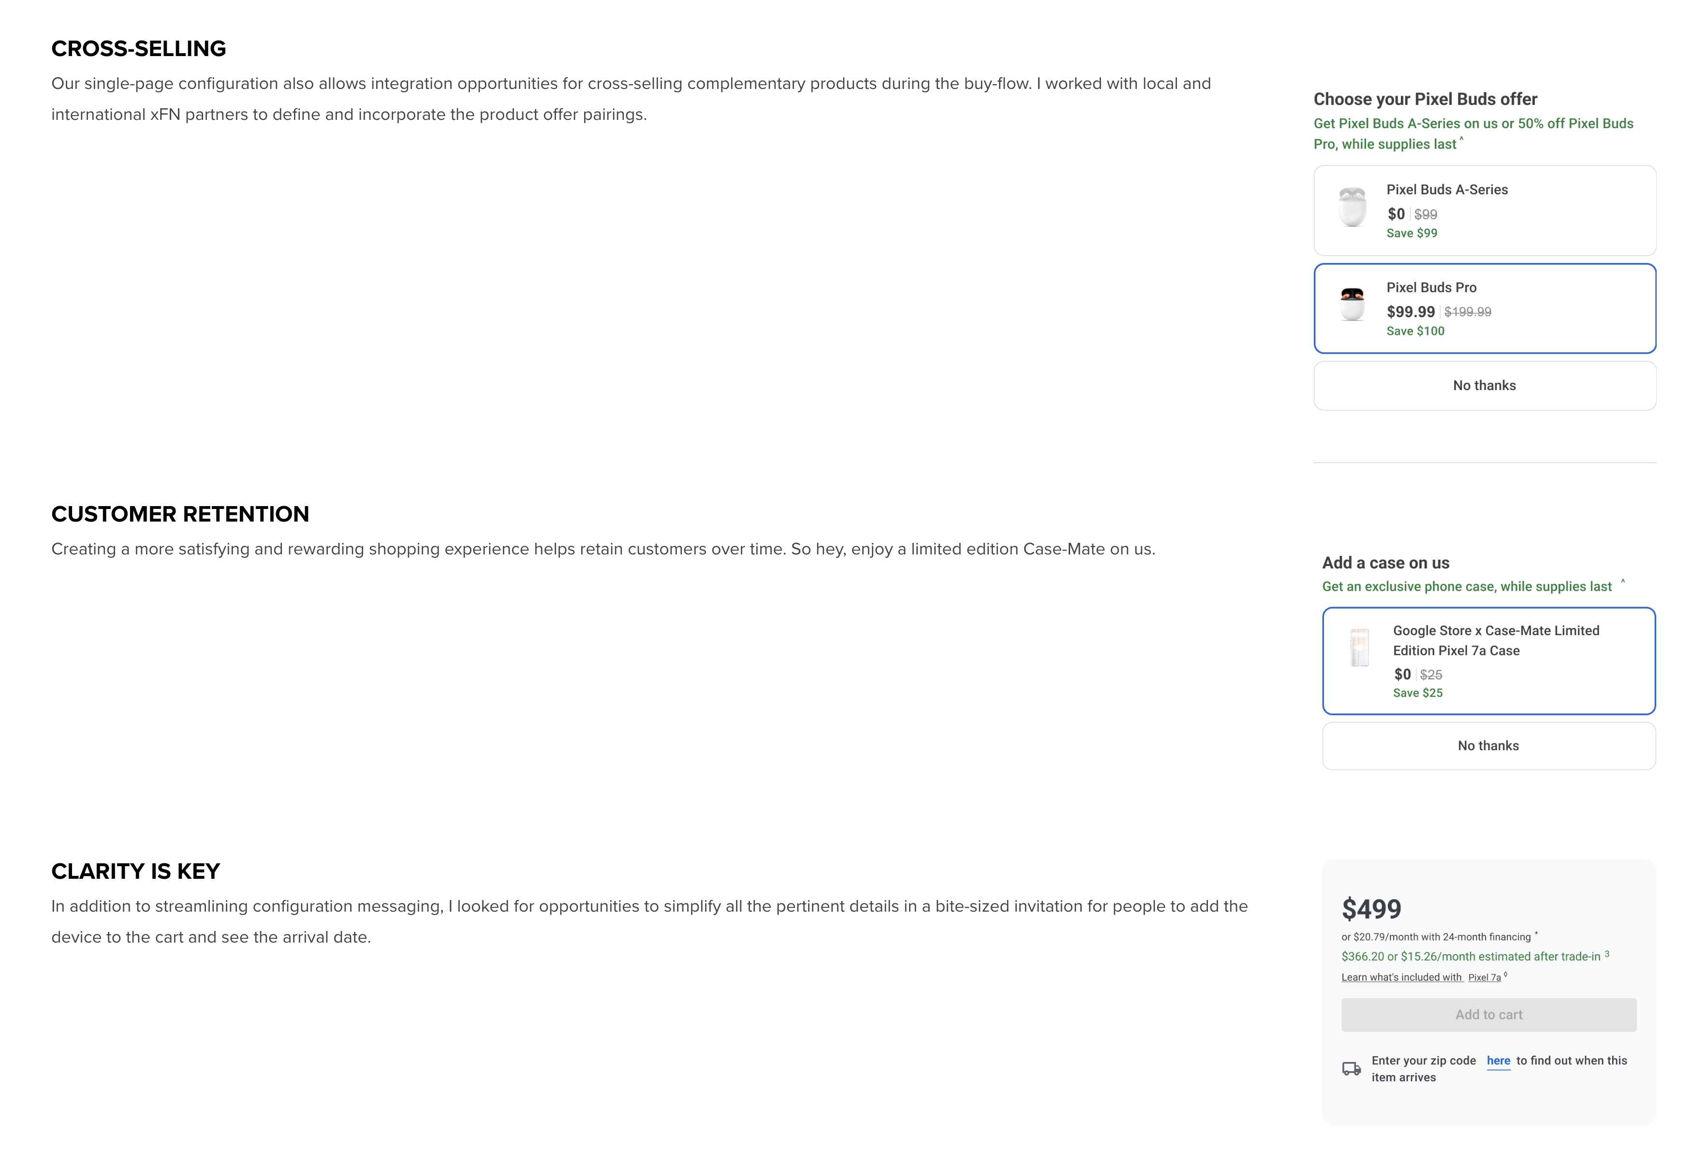Click the Pixel 7a link text
The image size is (1706, 1163).
tap(1485, 977)
